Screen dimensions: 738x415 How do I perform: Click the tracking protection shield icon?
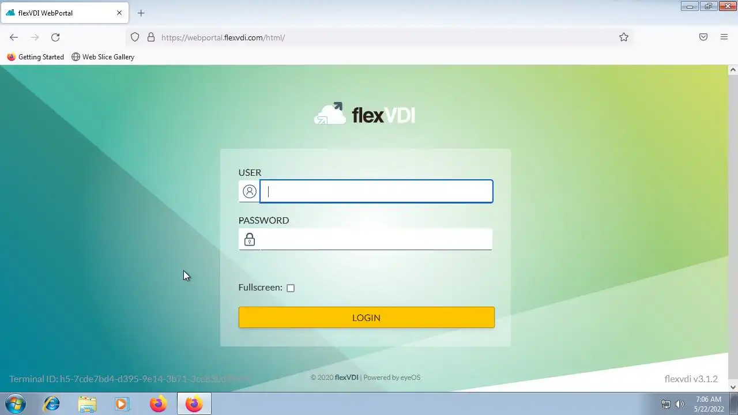[x=135, y=37]
